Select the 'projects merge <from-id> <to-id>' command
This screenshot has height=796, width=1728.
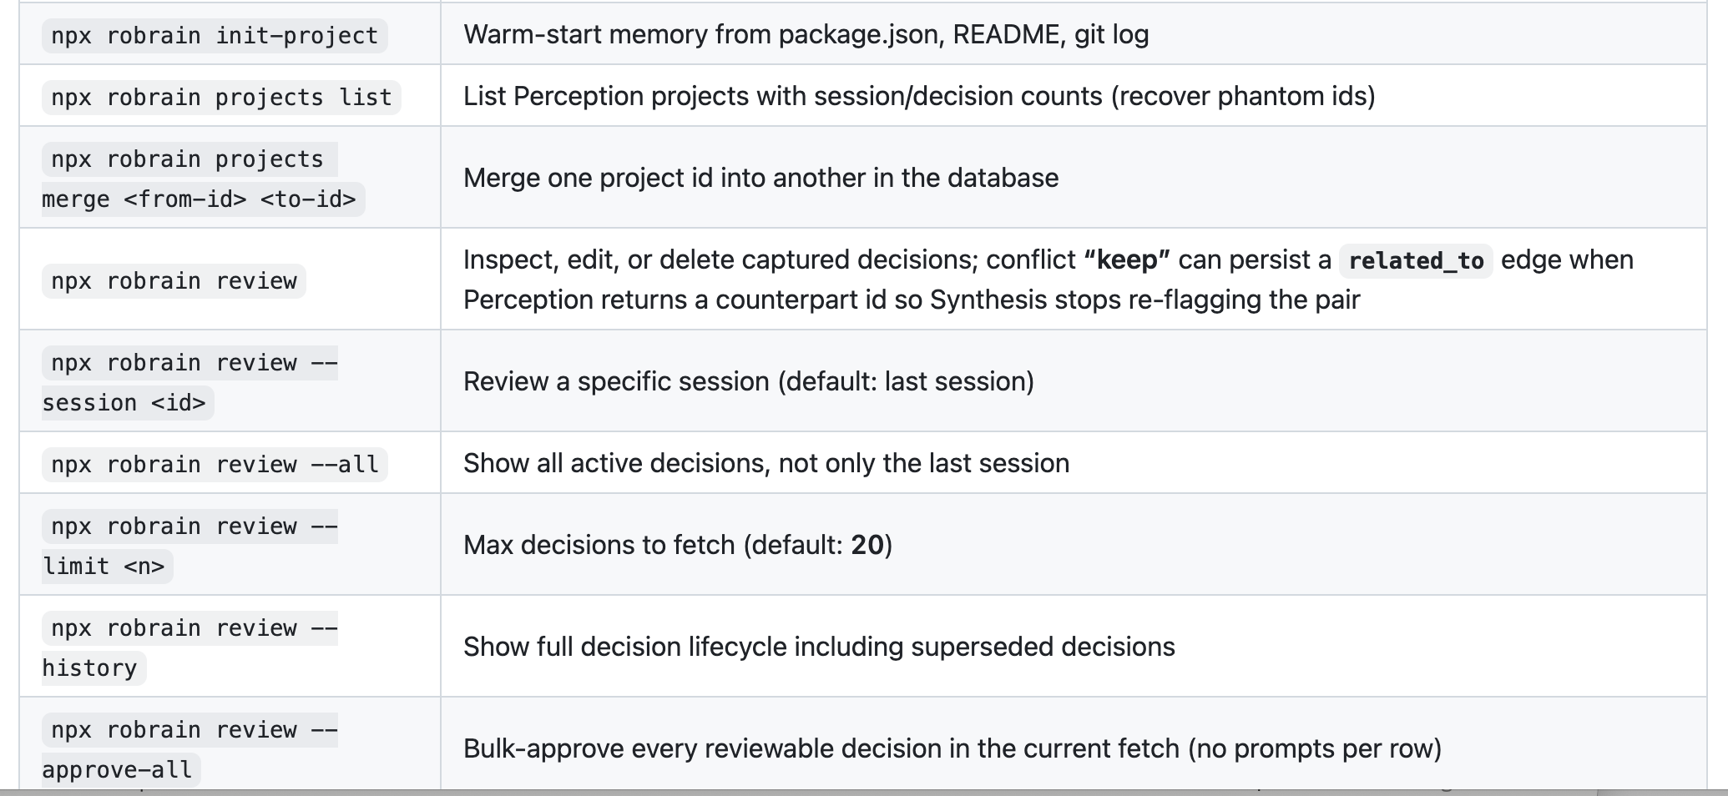[203, 179]
